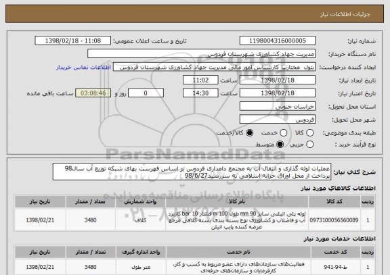Click the creation time 11:02 field
The height and width of the screenshot is (275, 390).
(x=200, y=80)
